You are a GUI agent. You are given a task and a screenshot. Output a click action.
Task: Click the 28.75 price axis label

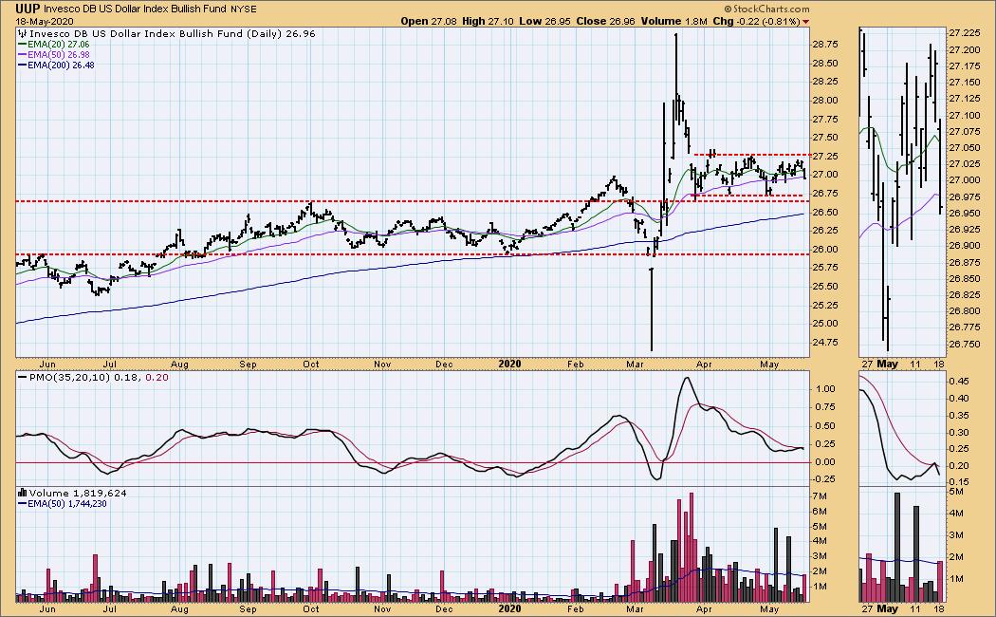(x=825, y=45)
